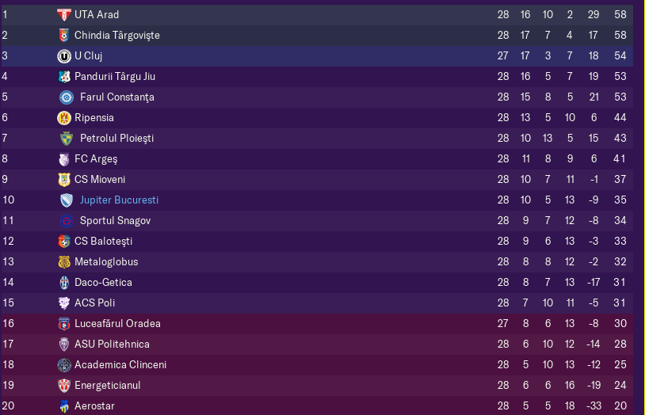Click the Jupiter Bucuresti shield badge
This screenshot has width=645, height=415.
click(67, 200)
